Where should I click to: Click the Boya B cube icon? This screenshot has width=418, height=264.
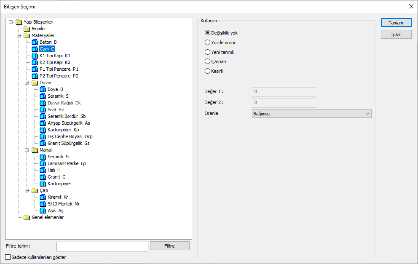(43, 89)
